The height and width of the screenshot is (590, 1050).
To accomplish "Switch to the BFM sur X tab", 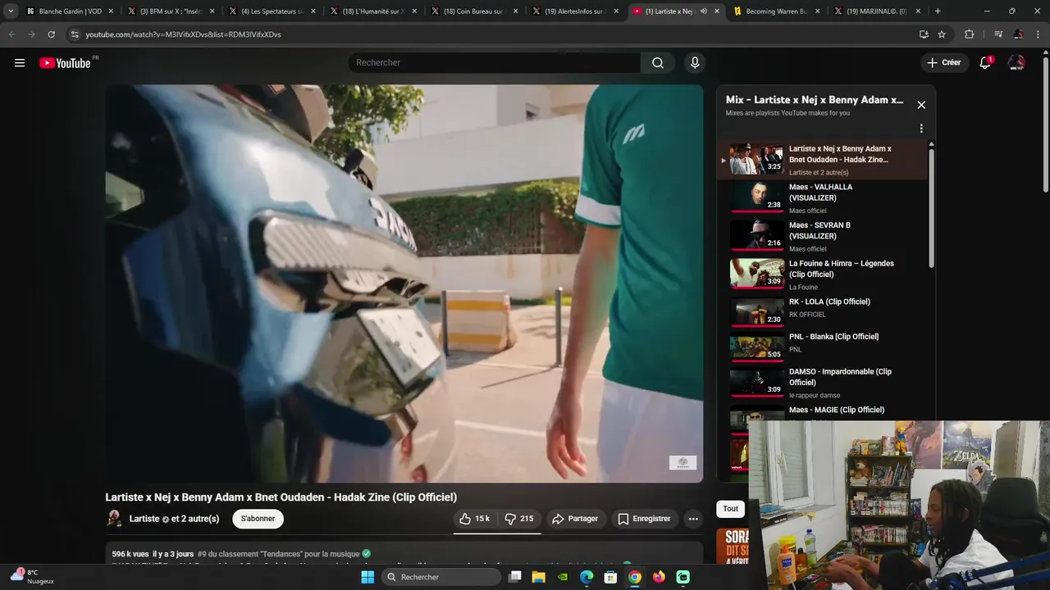I will [171, 11].
